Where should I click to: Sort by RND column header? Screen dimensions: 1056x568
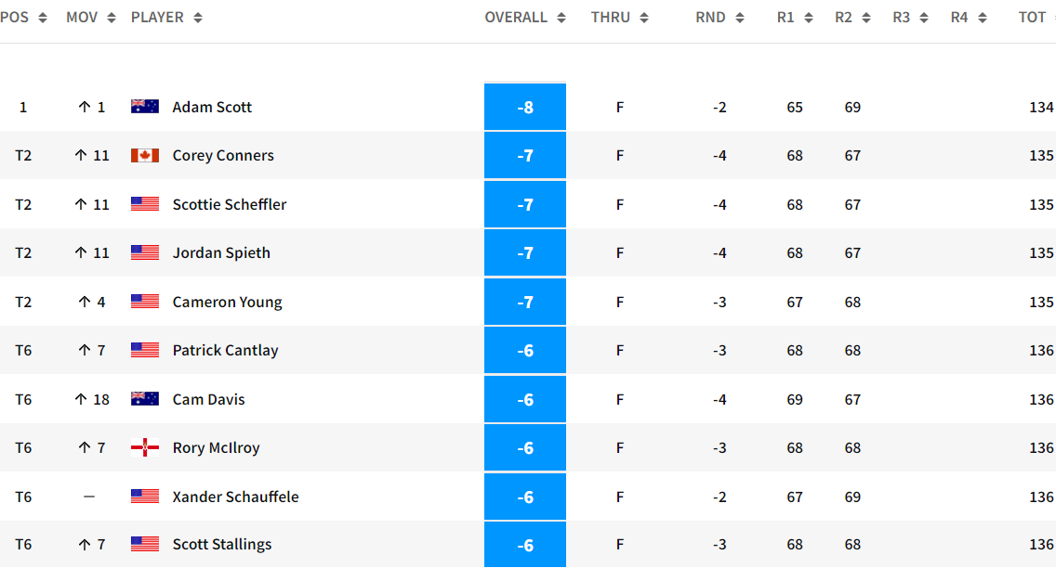coord(719,18)
